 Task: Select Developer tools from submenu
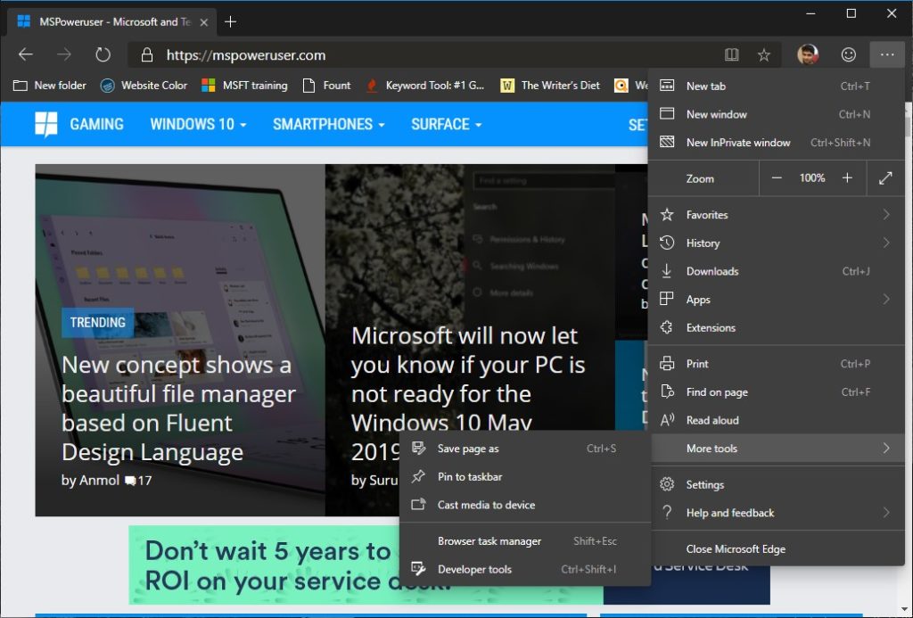click(x=474, y=569)
